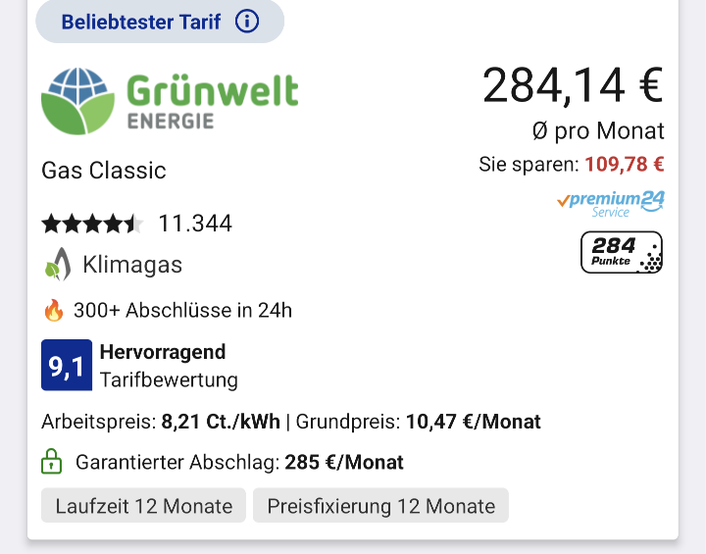Click the blue 9,1 rating badge

coord(67,366)
